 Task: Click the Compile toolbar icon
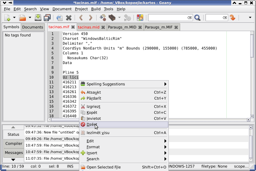point(103,17)
